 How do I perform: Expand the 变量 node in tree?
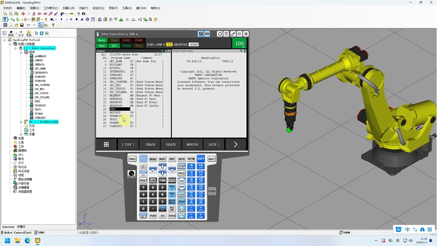[21, 134]
